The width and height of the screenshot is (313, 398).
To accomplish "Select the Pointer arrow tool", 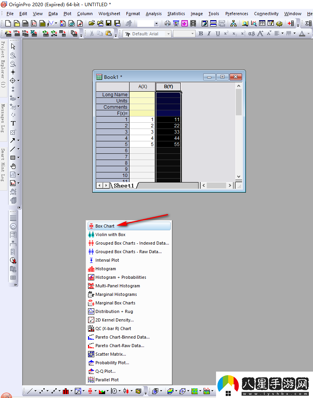I will [13, 47].
